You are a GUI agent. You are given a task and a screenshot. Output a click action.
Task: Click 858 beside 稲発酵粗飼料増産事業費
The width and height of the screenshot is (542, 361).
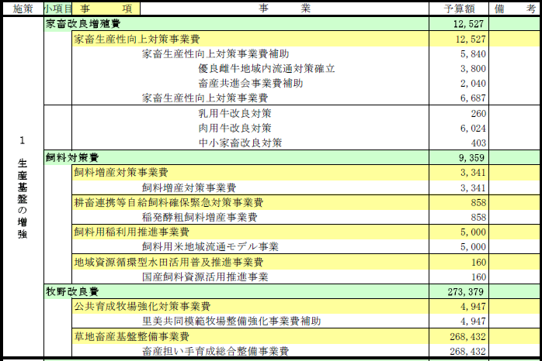[x=478, y=218]
